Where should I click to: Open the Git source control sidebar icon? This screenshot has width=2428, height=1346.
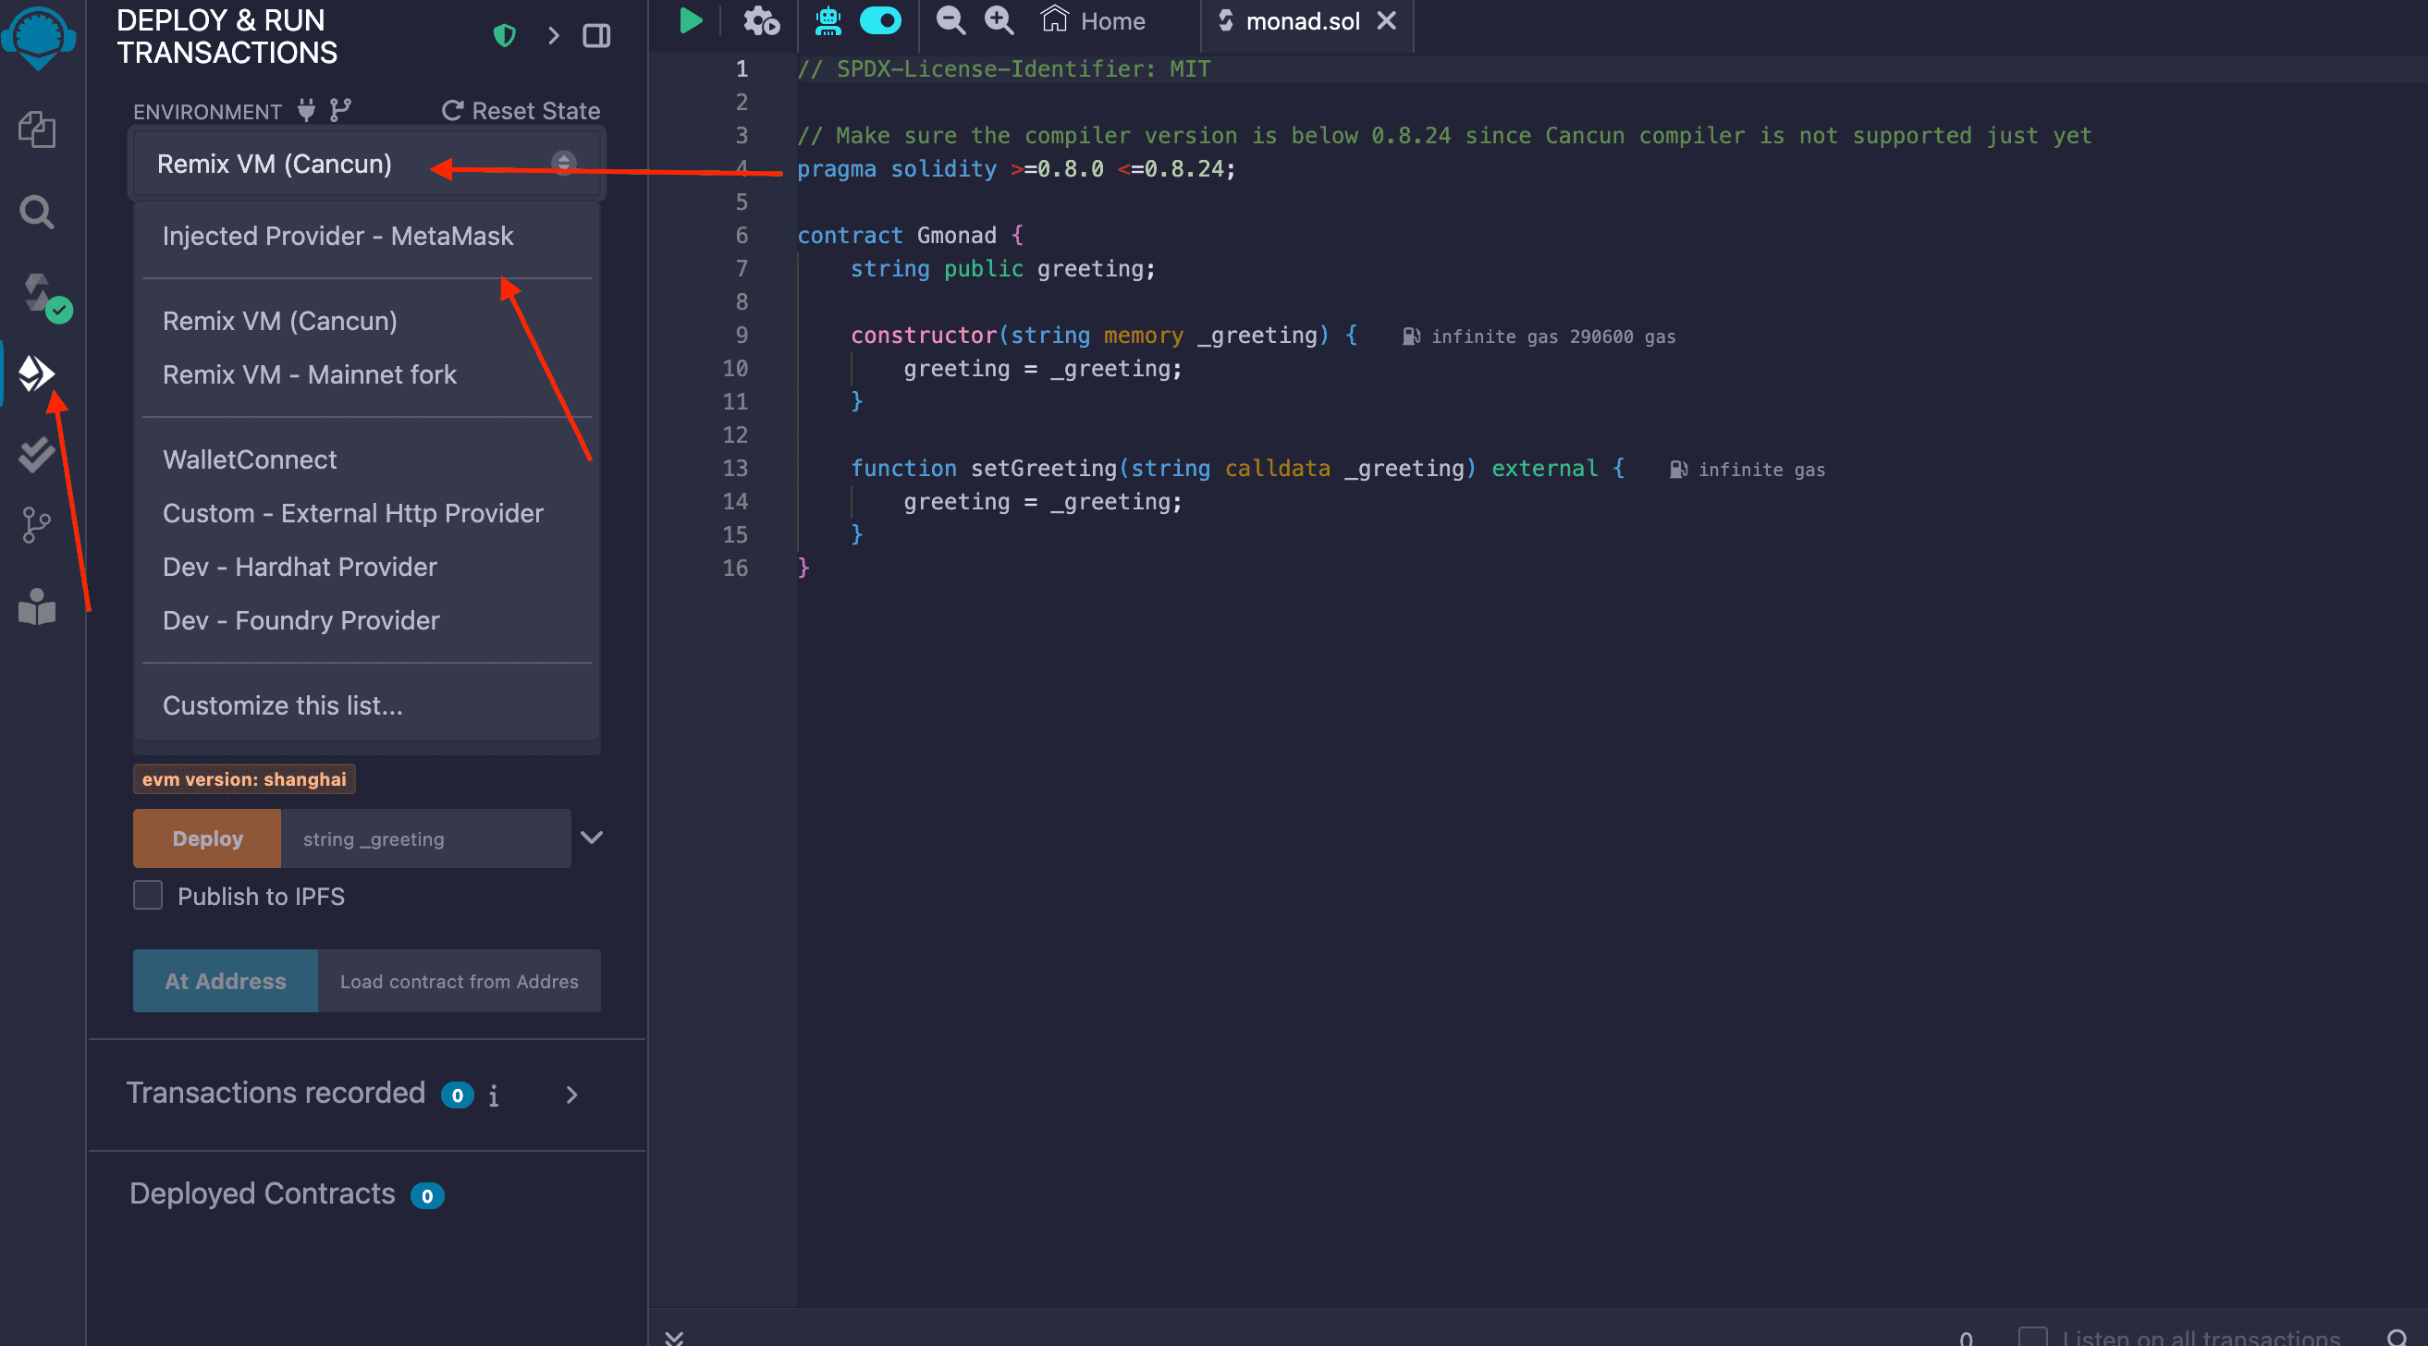[36, 525]
